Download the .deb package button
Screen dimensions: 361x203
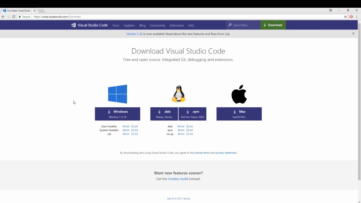click(x=164, y=114)
